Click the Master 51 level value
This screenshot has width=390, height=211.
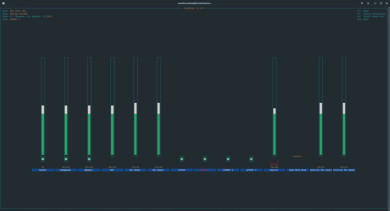pyautogui.click(x=43, y=168)
